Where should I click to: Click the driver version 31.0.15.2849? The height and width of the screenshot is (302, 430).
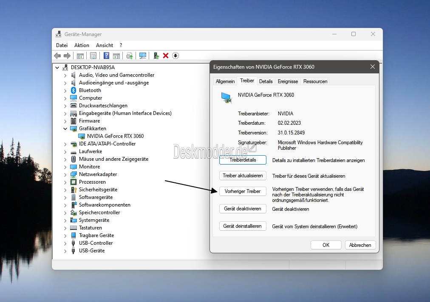pyautogui.click(x=291, y=133)
